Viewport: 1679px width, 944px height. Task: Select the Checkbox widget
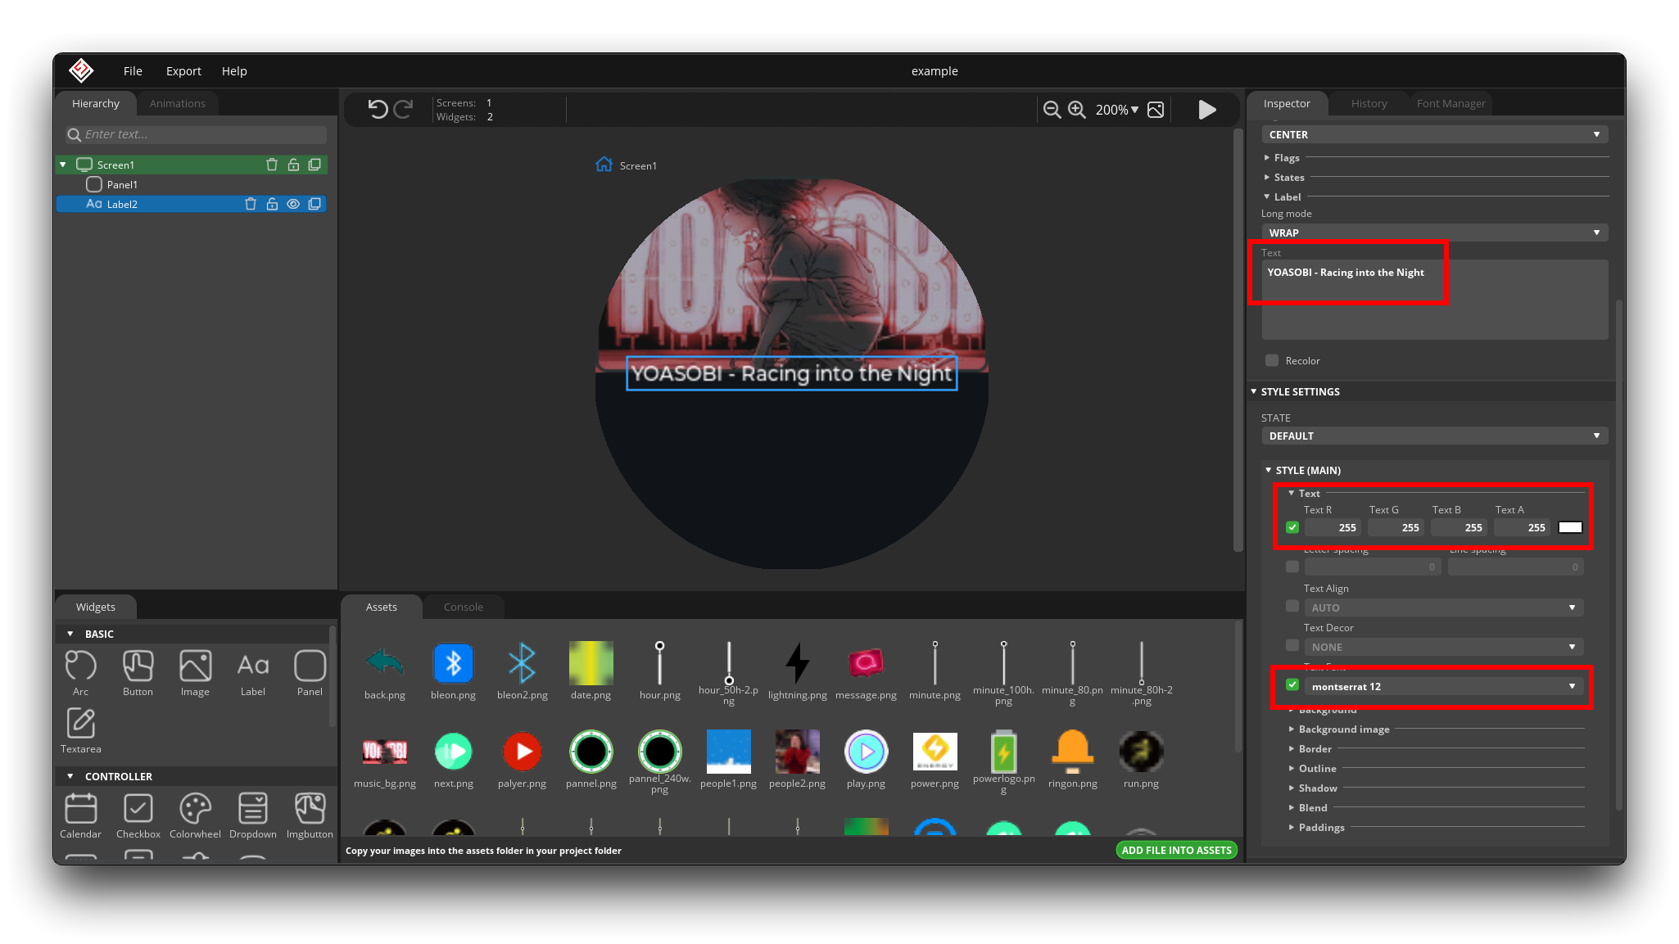[138, 815]
